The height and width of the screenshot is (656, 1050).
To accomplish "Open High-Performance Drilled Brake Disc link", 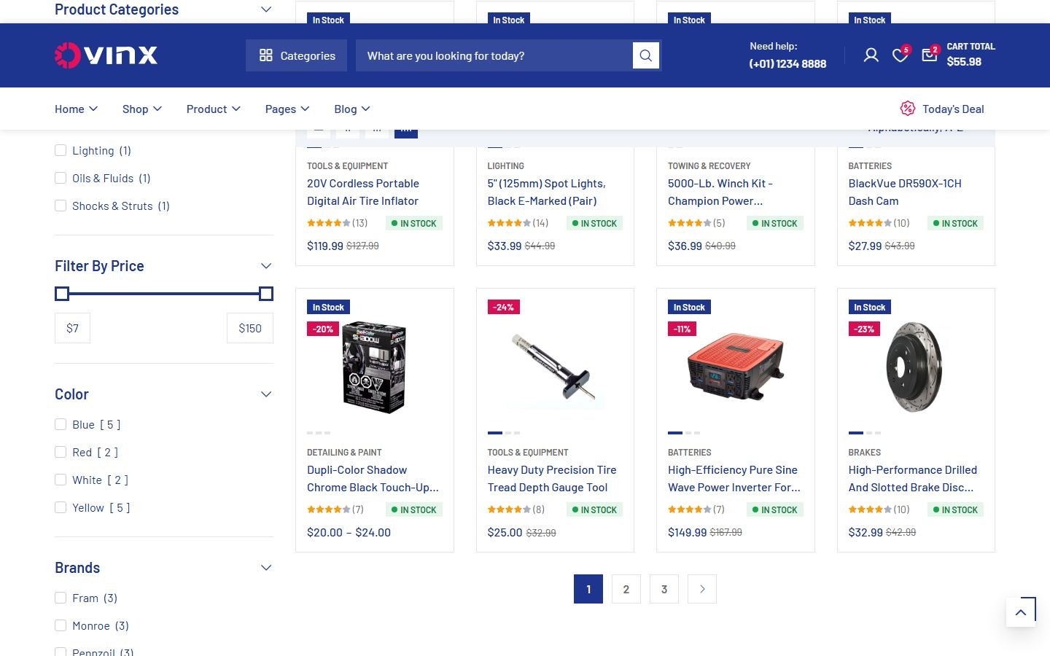I will [913, 479].
